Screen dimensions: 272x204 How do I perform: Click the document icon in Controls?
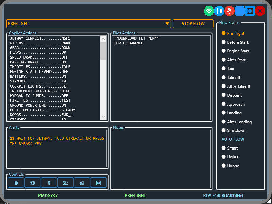point(16,183)
